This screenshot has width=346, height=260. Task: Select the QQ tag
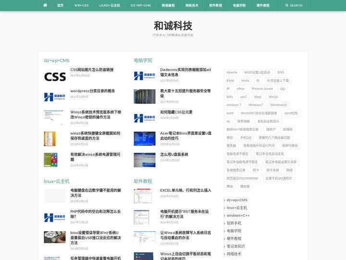(x=283, y=89)
